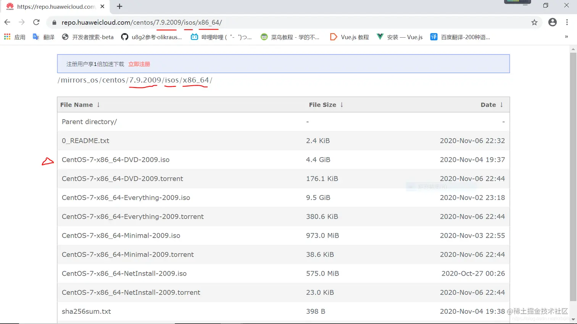Image resolution: width=577 pixels, height=324 pixels.
Task: Download CentOS-7-x86_64-Minimal-2009.torrent
Action: [128, 254]
